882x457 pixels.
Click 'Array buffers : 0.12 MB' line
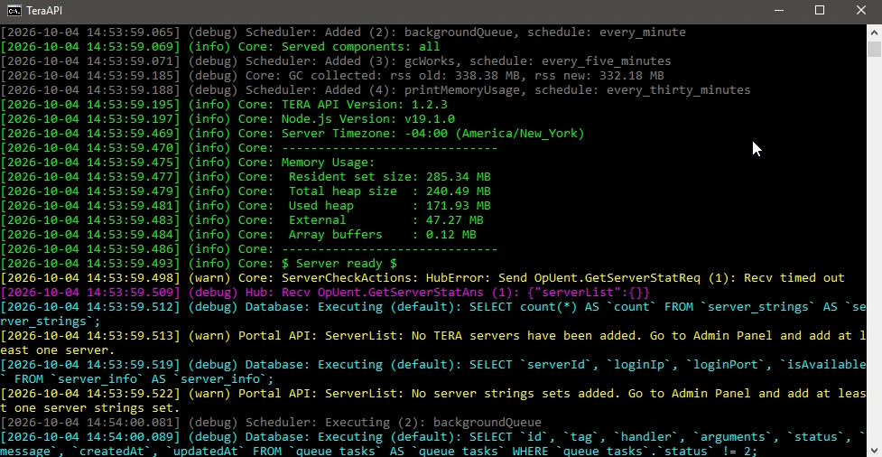pos(238,235)
